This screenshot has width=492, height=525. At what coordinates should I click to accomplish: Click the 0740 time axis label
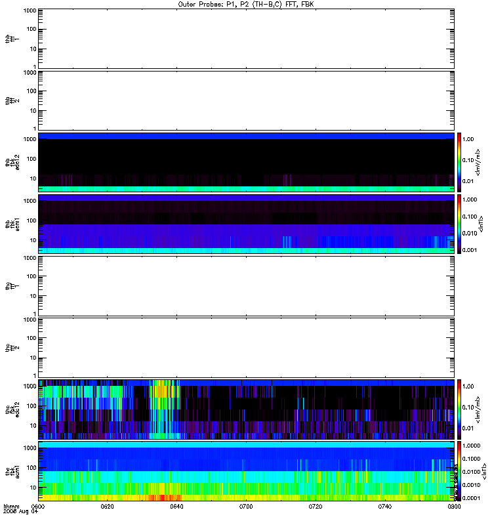pos(385,507)
